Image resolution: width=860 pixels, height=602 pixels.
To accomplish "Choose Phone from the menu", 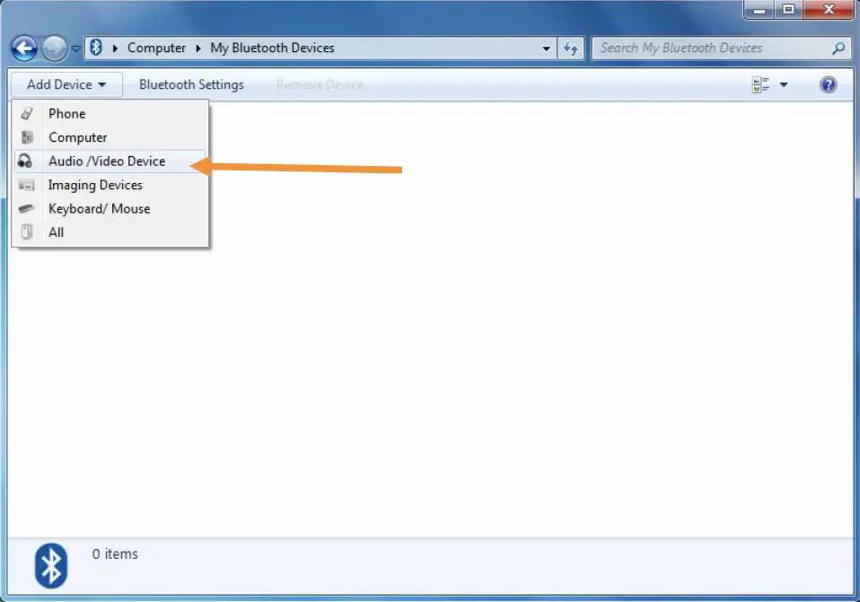I will (110, 113).
